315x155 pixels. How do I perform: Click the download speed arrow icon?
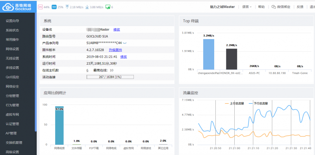click(x=87, y=7)
